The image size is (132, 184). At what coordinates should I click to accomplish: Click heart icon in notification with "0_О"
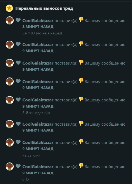point(18,167)
